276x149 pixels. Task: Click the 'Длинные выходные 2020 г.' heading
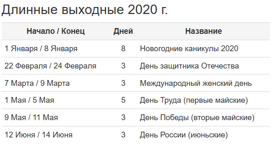(85, 9)
